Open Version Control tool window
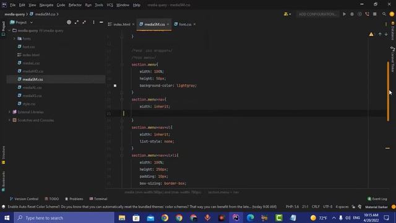The width and height of the screenshot is (396, 223). 24,199
